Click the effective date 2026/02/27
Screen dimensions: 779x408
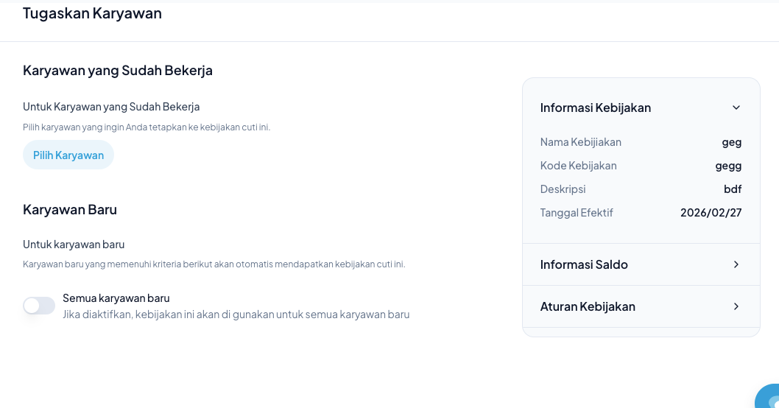click(711, 213)
